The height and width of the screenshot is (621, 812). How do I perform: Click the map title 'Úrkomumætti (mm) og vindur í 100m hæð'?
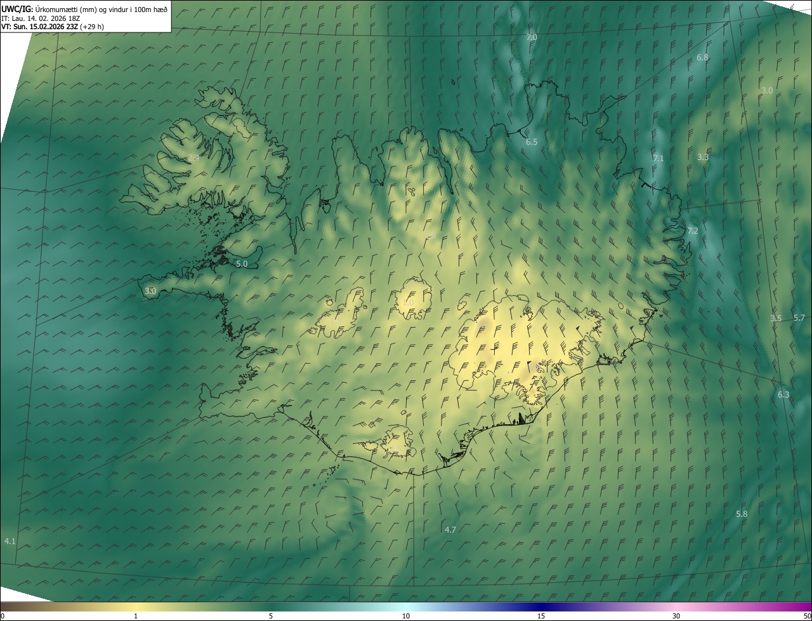tap(101, 9)
